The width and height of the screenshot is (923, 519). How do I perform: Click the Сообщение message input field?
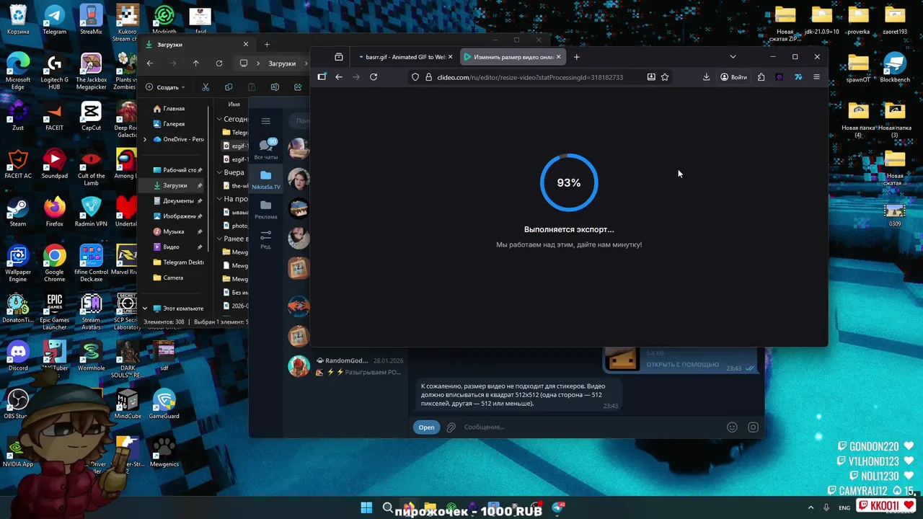591,427
